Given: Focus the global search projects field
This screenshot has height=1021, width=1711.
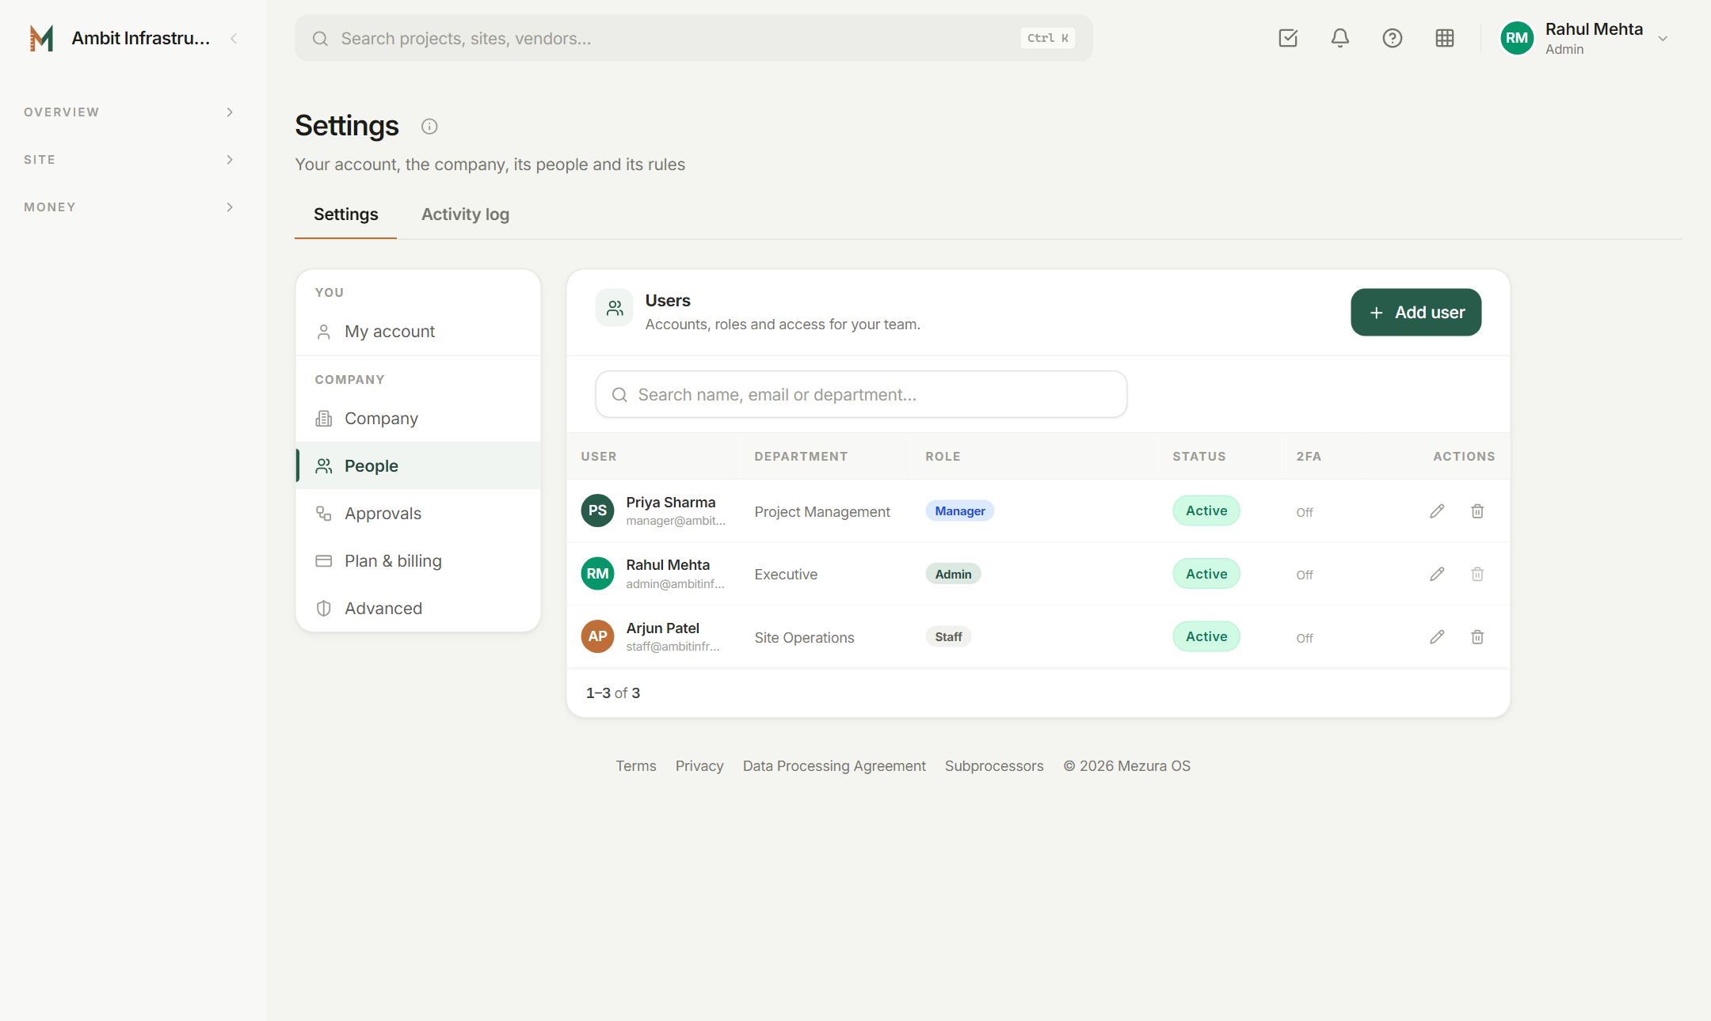Looking at the screenshot, I should 694,38.
